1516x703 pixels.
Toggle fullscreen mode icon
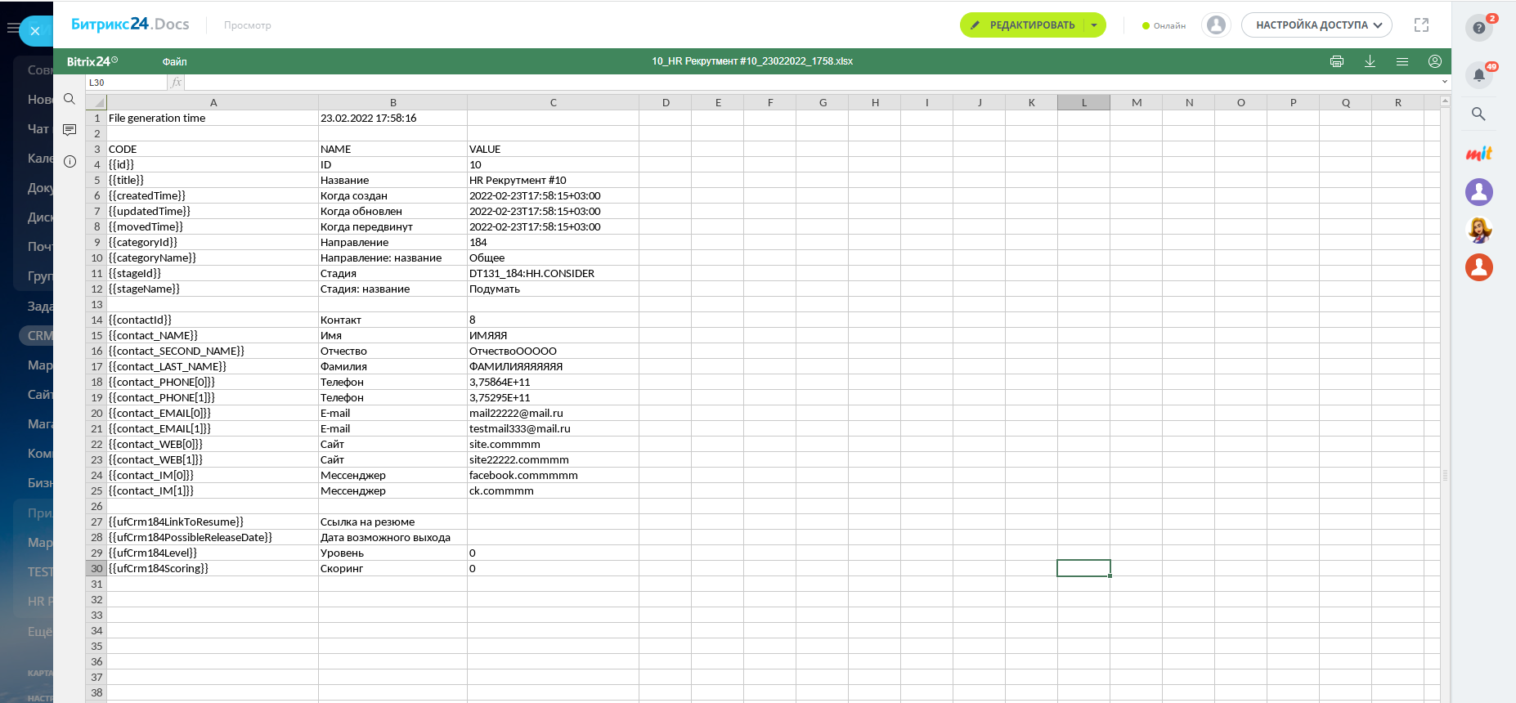pos(1421,25)
